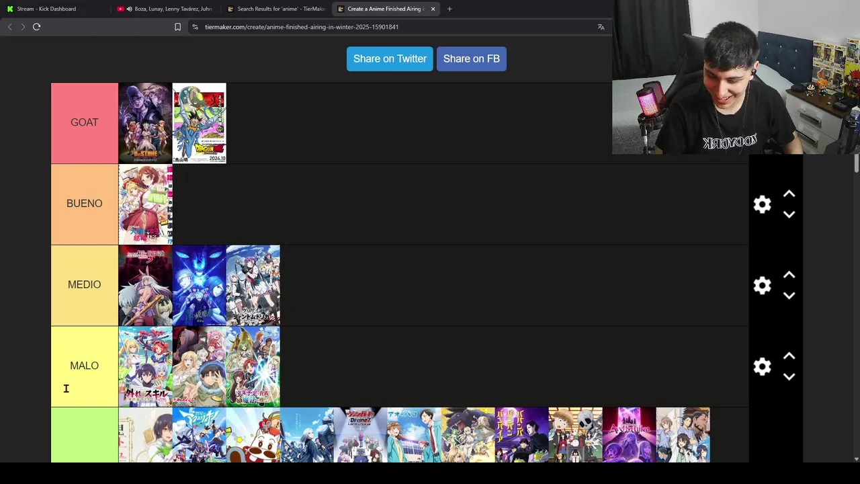The height and width of the screenshot is (484, 860).
Task: View site information icon in address bar
Action: 195,27
